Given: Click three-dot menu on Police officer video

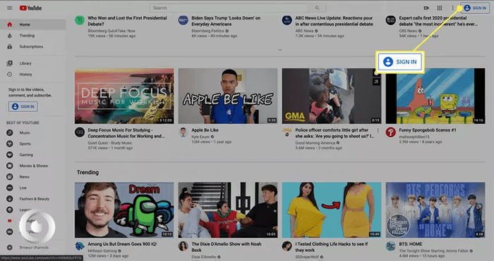Looking at the screenshot, I should point(378,130).
